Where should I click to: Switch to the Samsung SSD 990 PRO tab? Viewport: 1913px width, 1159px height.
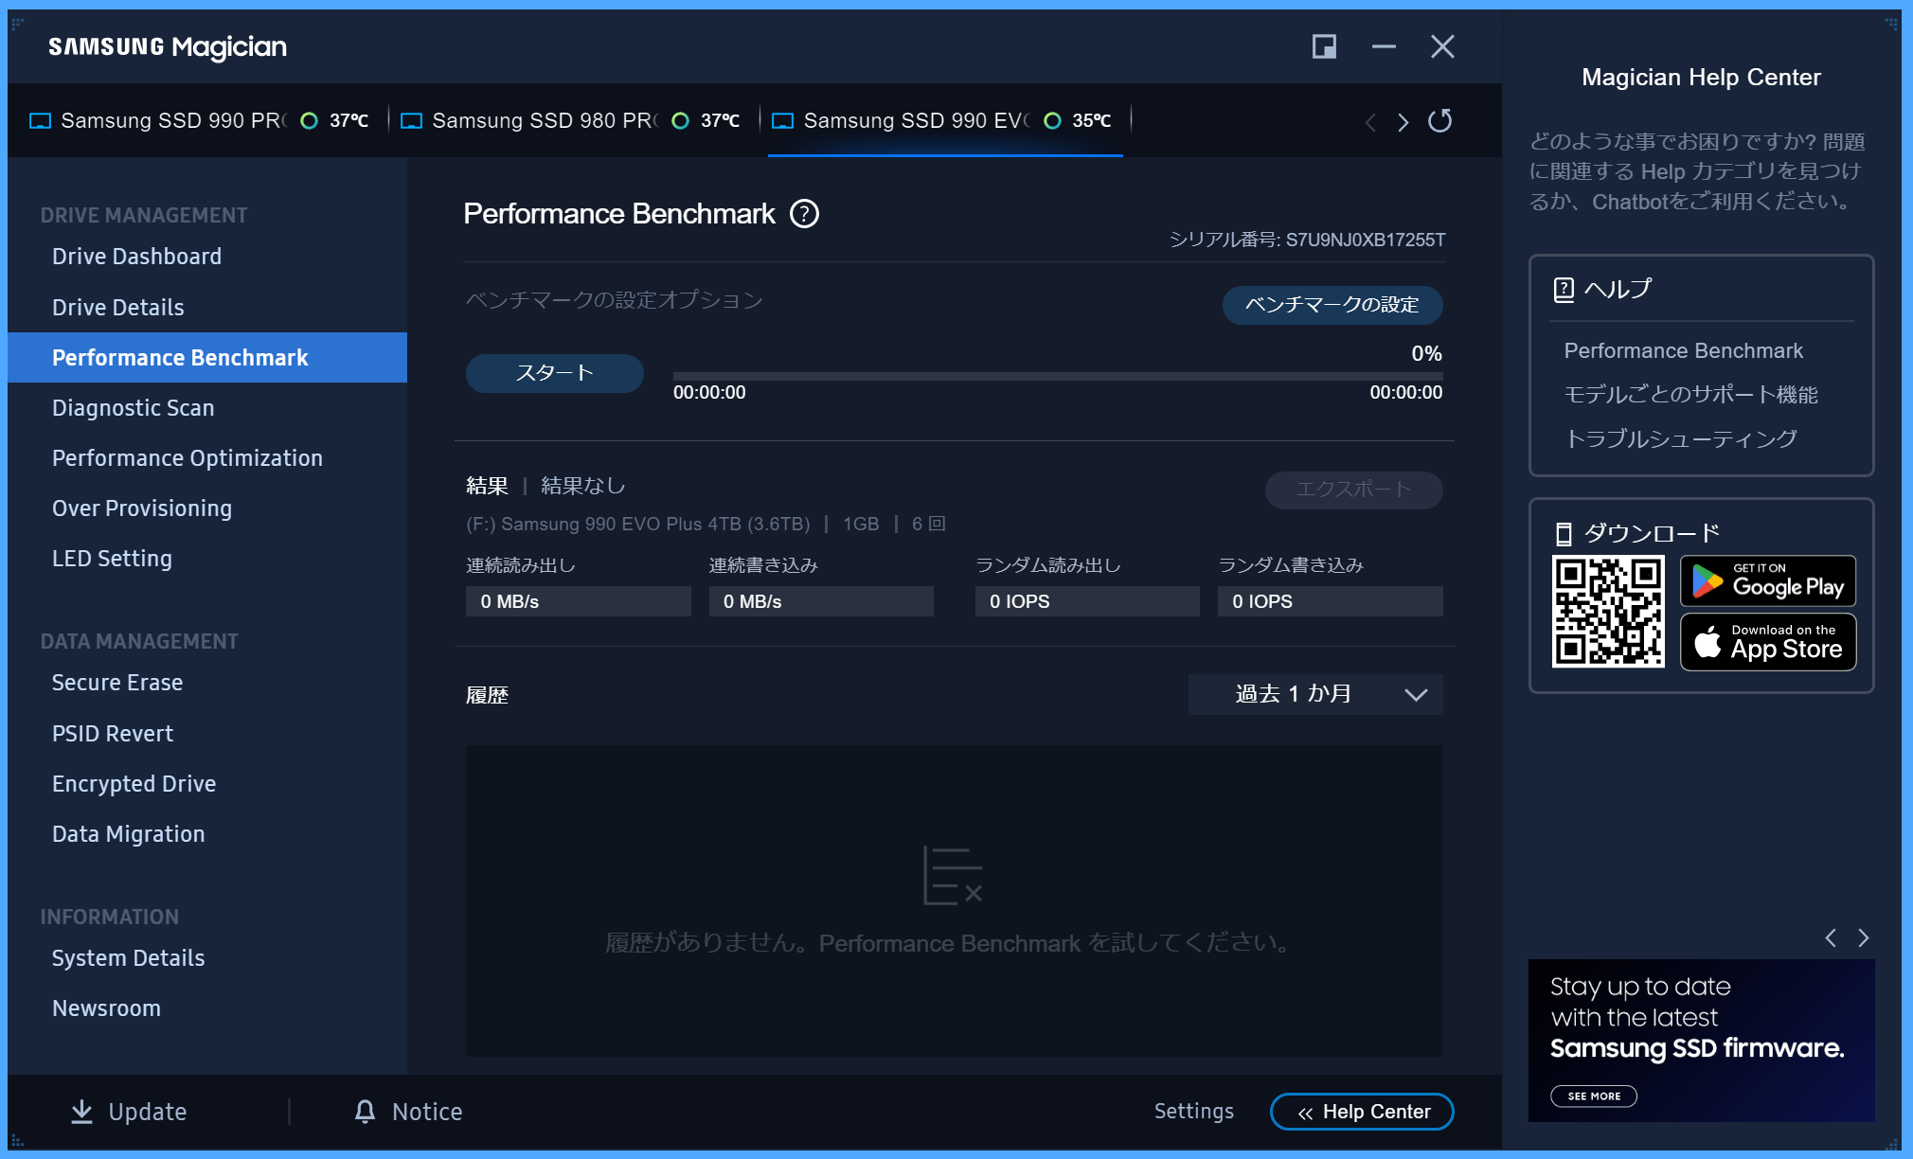point(199,121)
